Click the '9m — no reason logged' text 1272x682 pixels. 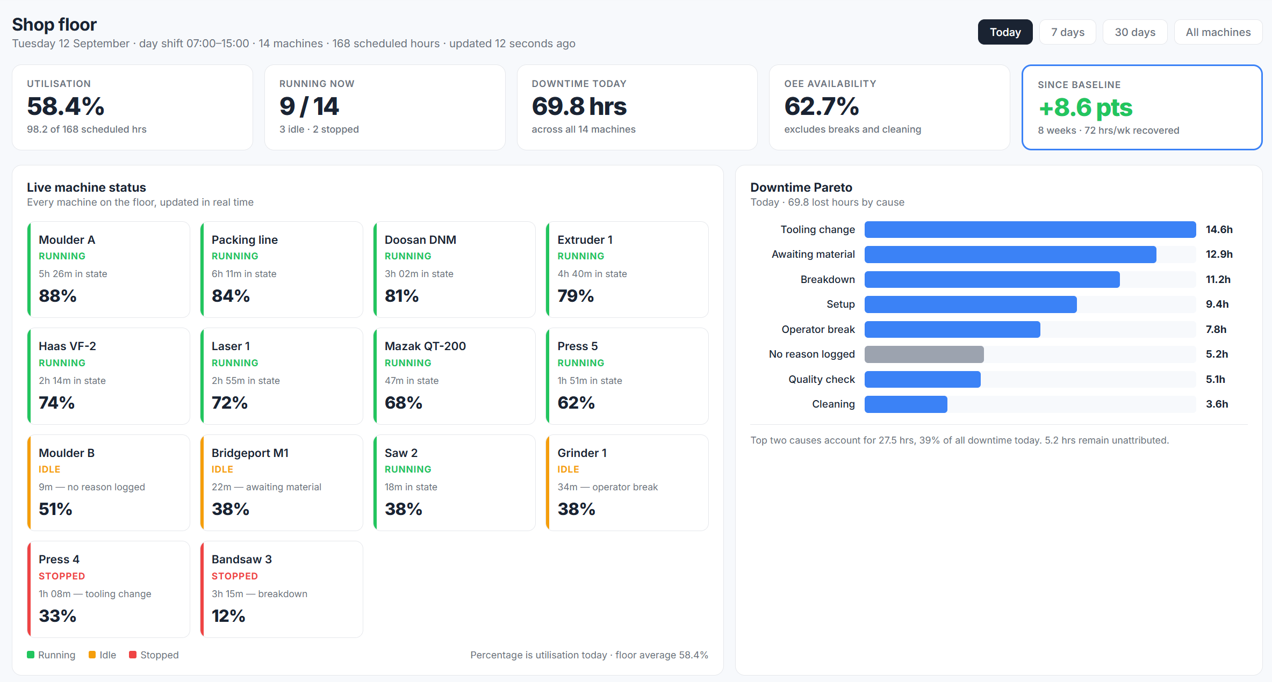tap(92, 487)
